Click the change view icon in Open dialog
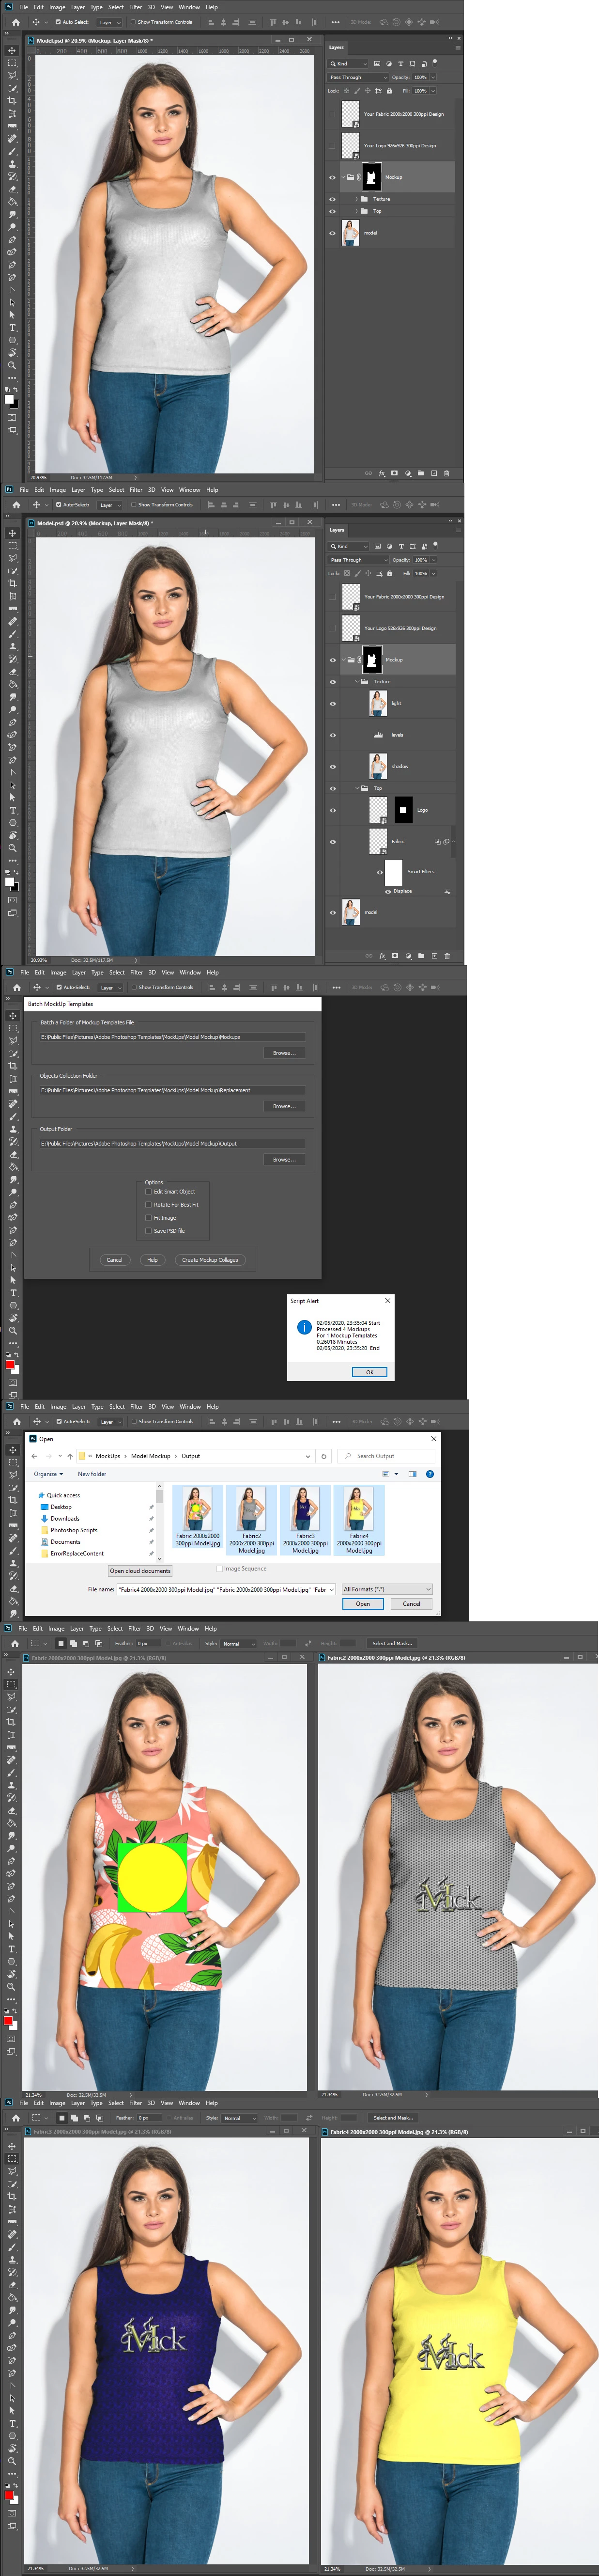599x2576 pixels. click(386, 1474)
